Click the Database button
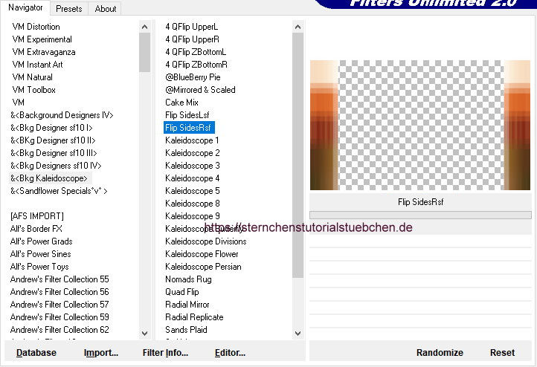Viewport: 537px width, 367px height. pyautogui.click(x=36, y=353)
